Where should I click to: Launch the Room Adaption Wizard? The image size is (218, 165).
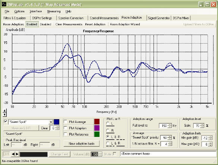125,24
